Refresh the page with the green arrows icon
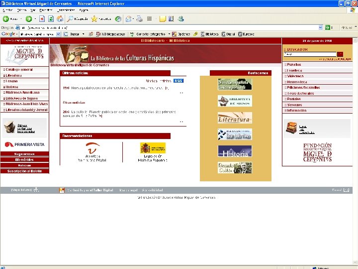The width and height of the screenshot is (358, 269). [x=51, y=19]
